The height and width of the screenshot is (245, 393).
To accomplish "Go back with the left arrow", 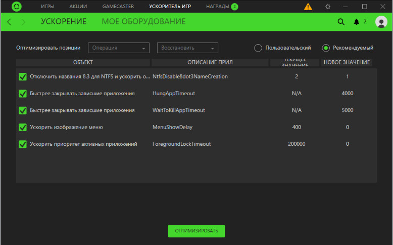I will click(9, 22).
